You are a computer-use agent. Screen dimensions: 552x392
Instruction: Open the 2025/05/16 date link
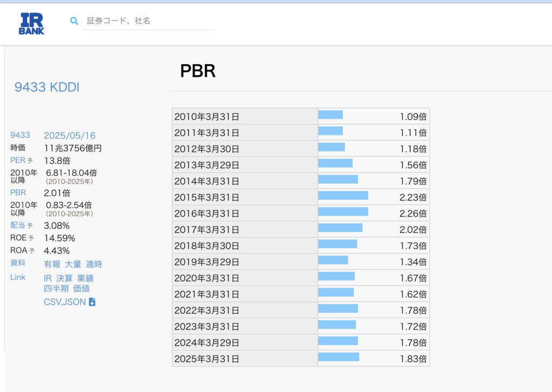70,135
